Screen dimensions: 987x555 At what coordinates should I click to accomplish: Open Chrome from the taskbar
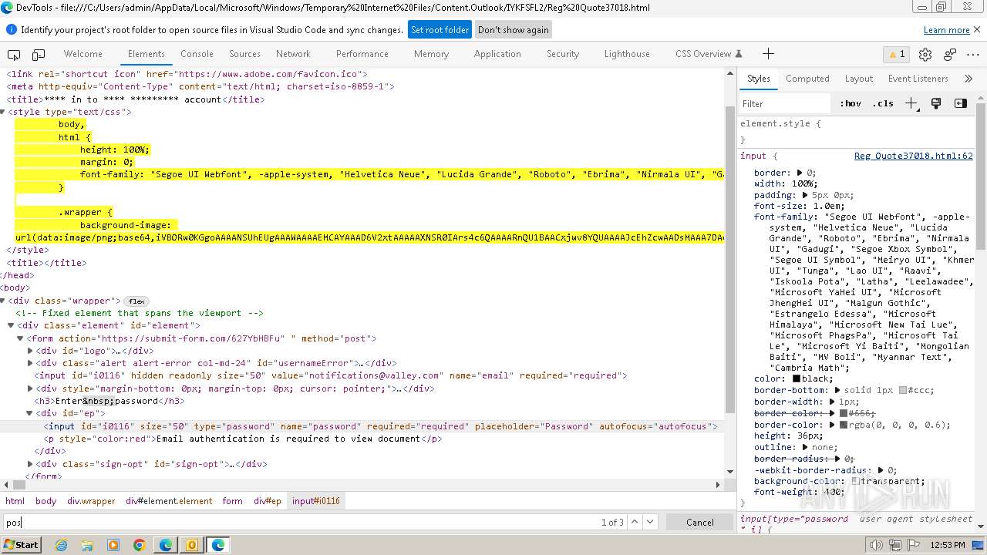(140, 545)
